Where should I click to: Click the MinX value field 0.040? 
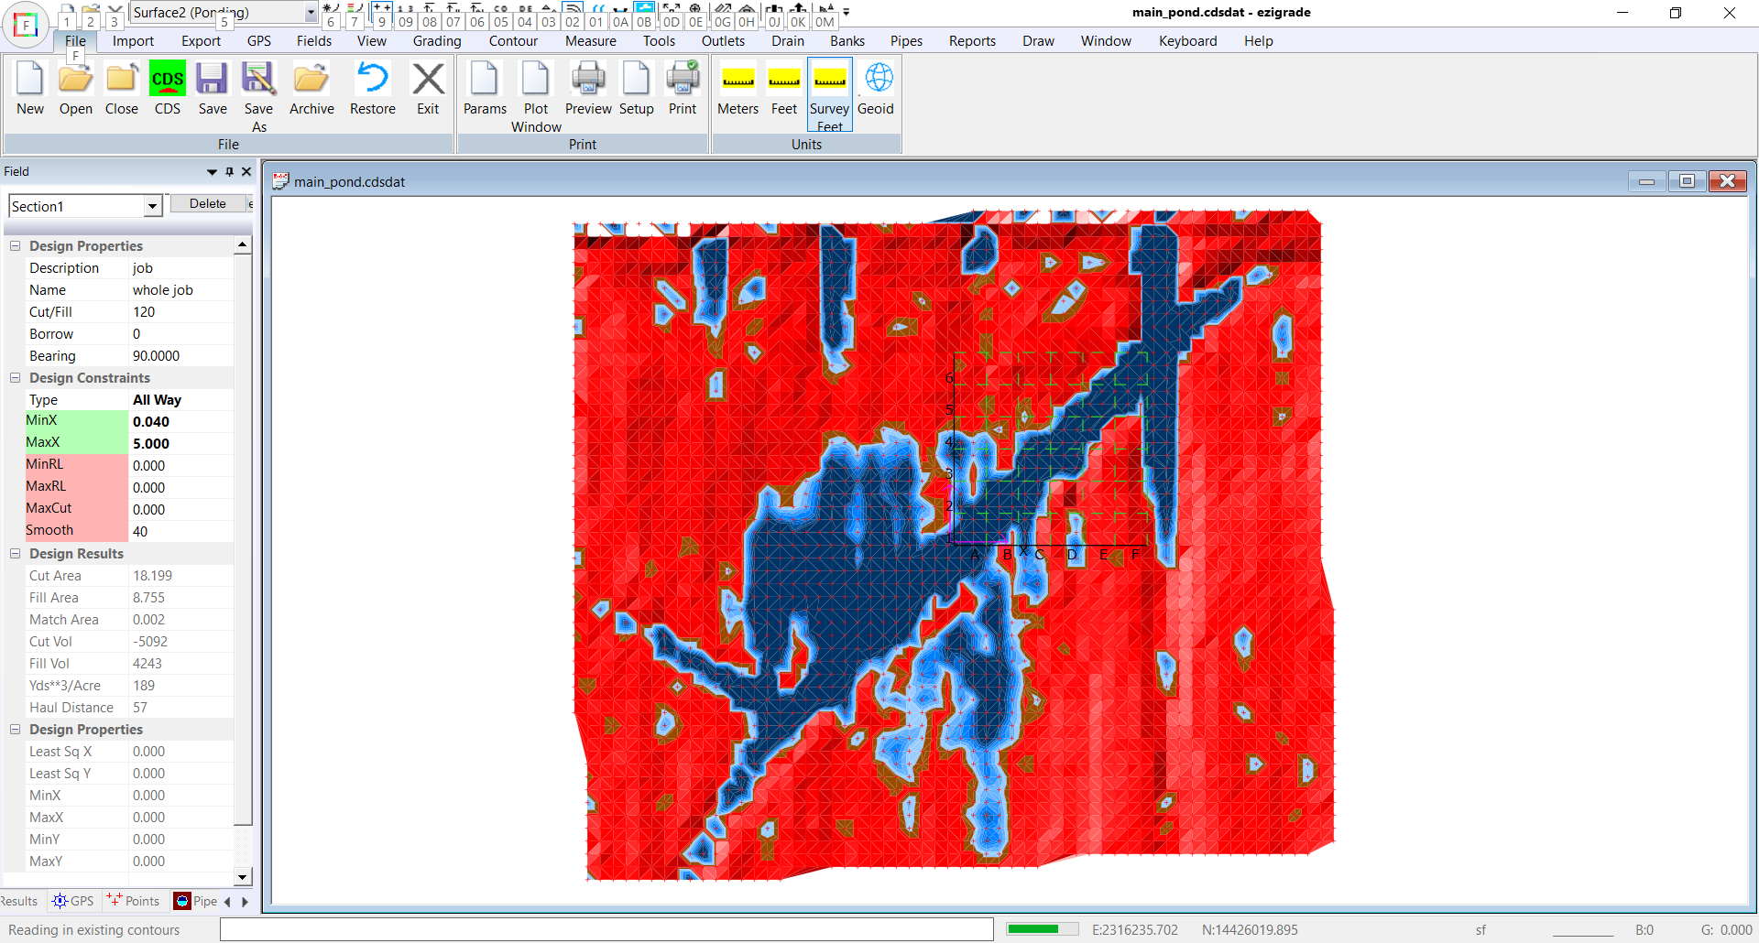tap(180, 422)
